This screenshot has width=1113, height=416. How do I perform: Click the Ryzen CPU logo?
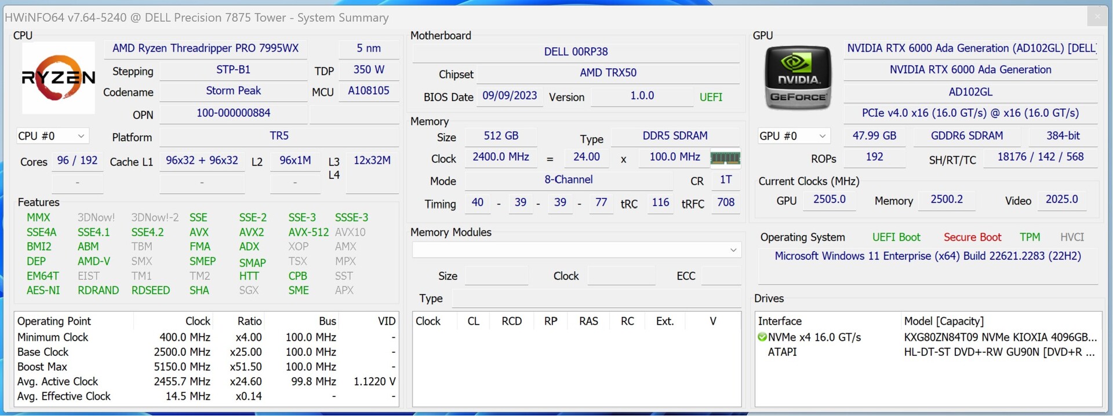point(59,78)
